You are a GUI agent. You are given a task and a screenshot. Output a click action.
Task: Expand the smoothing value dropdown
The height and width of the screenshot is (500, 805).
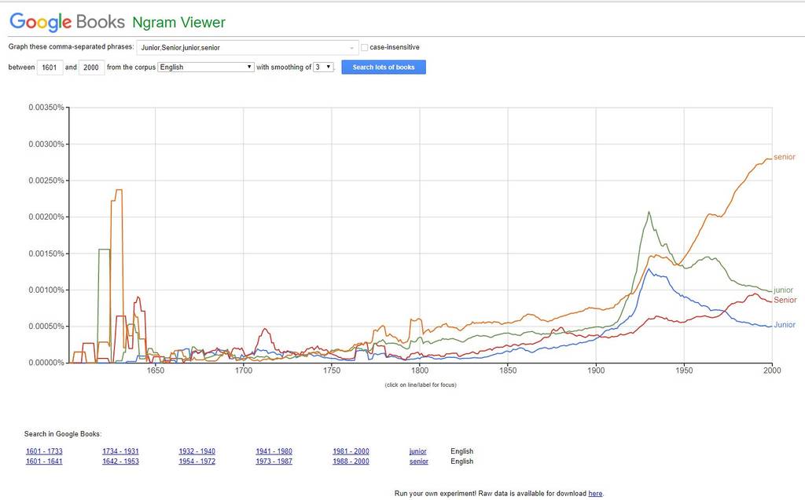pyautogui.click(x=324, y=68)
